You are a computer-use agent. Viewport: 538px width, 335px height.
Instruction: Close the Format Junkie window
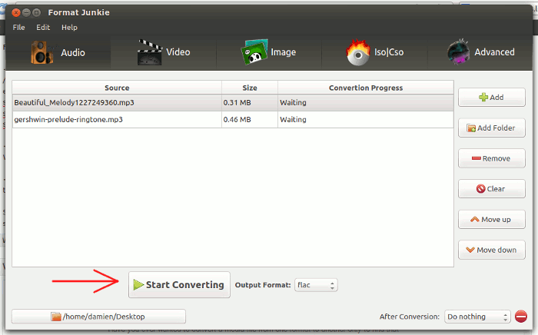click(x=16, y=13)
